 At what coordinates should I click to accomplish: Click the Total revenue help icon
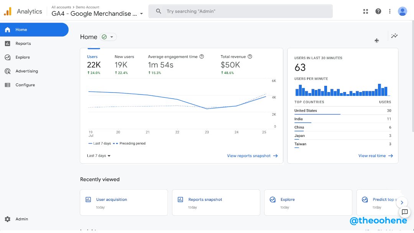click(x=250, y=56)
